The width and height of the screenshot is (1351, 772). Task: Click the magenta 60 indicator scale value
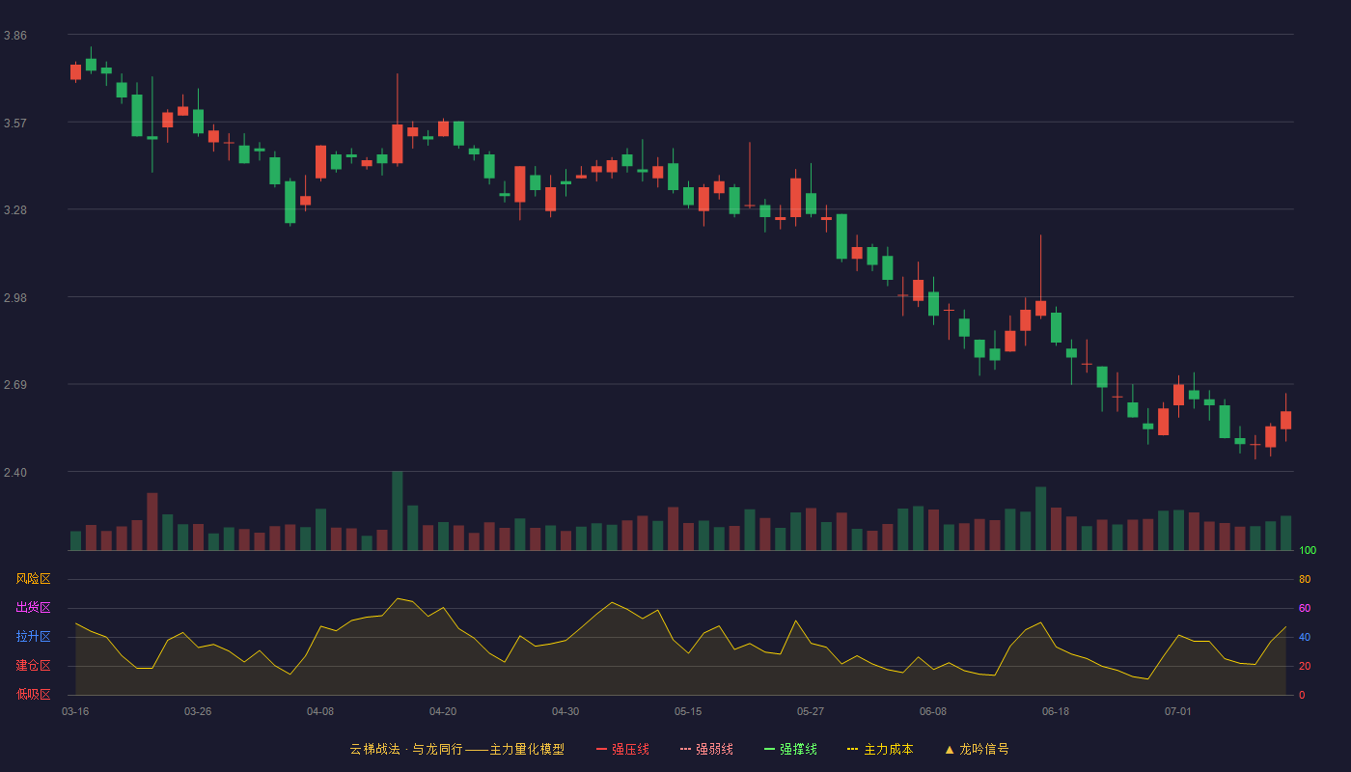[x=1305, y=609]
